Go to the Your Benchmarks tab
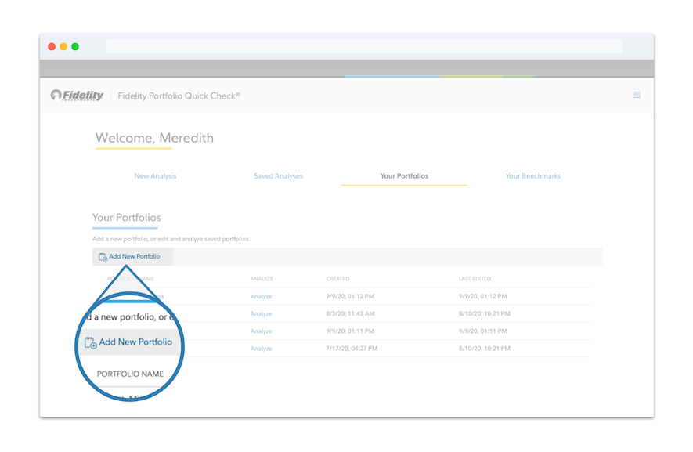Screen dimensions: 693x452 (532, 176)
